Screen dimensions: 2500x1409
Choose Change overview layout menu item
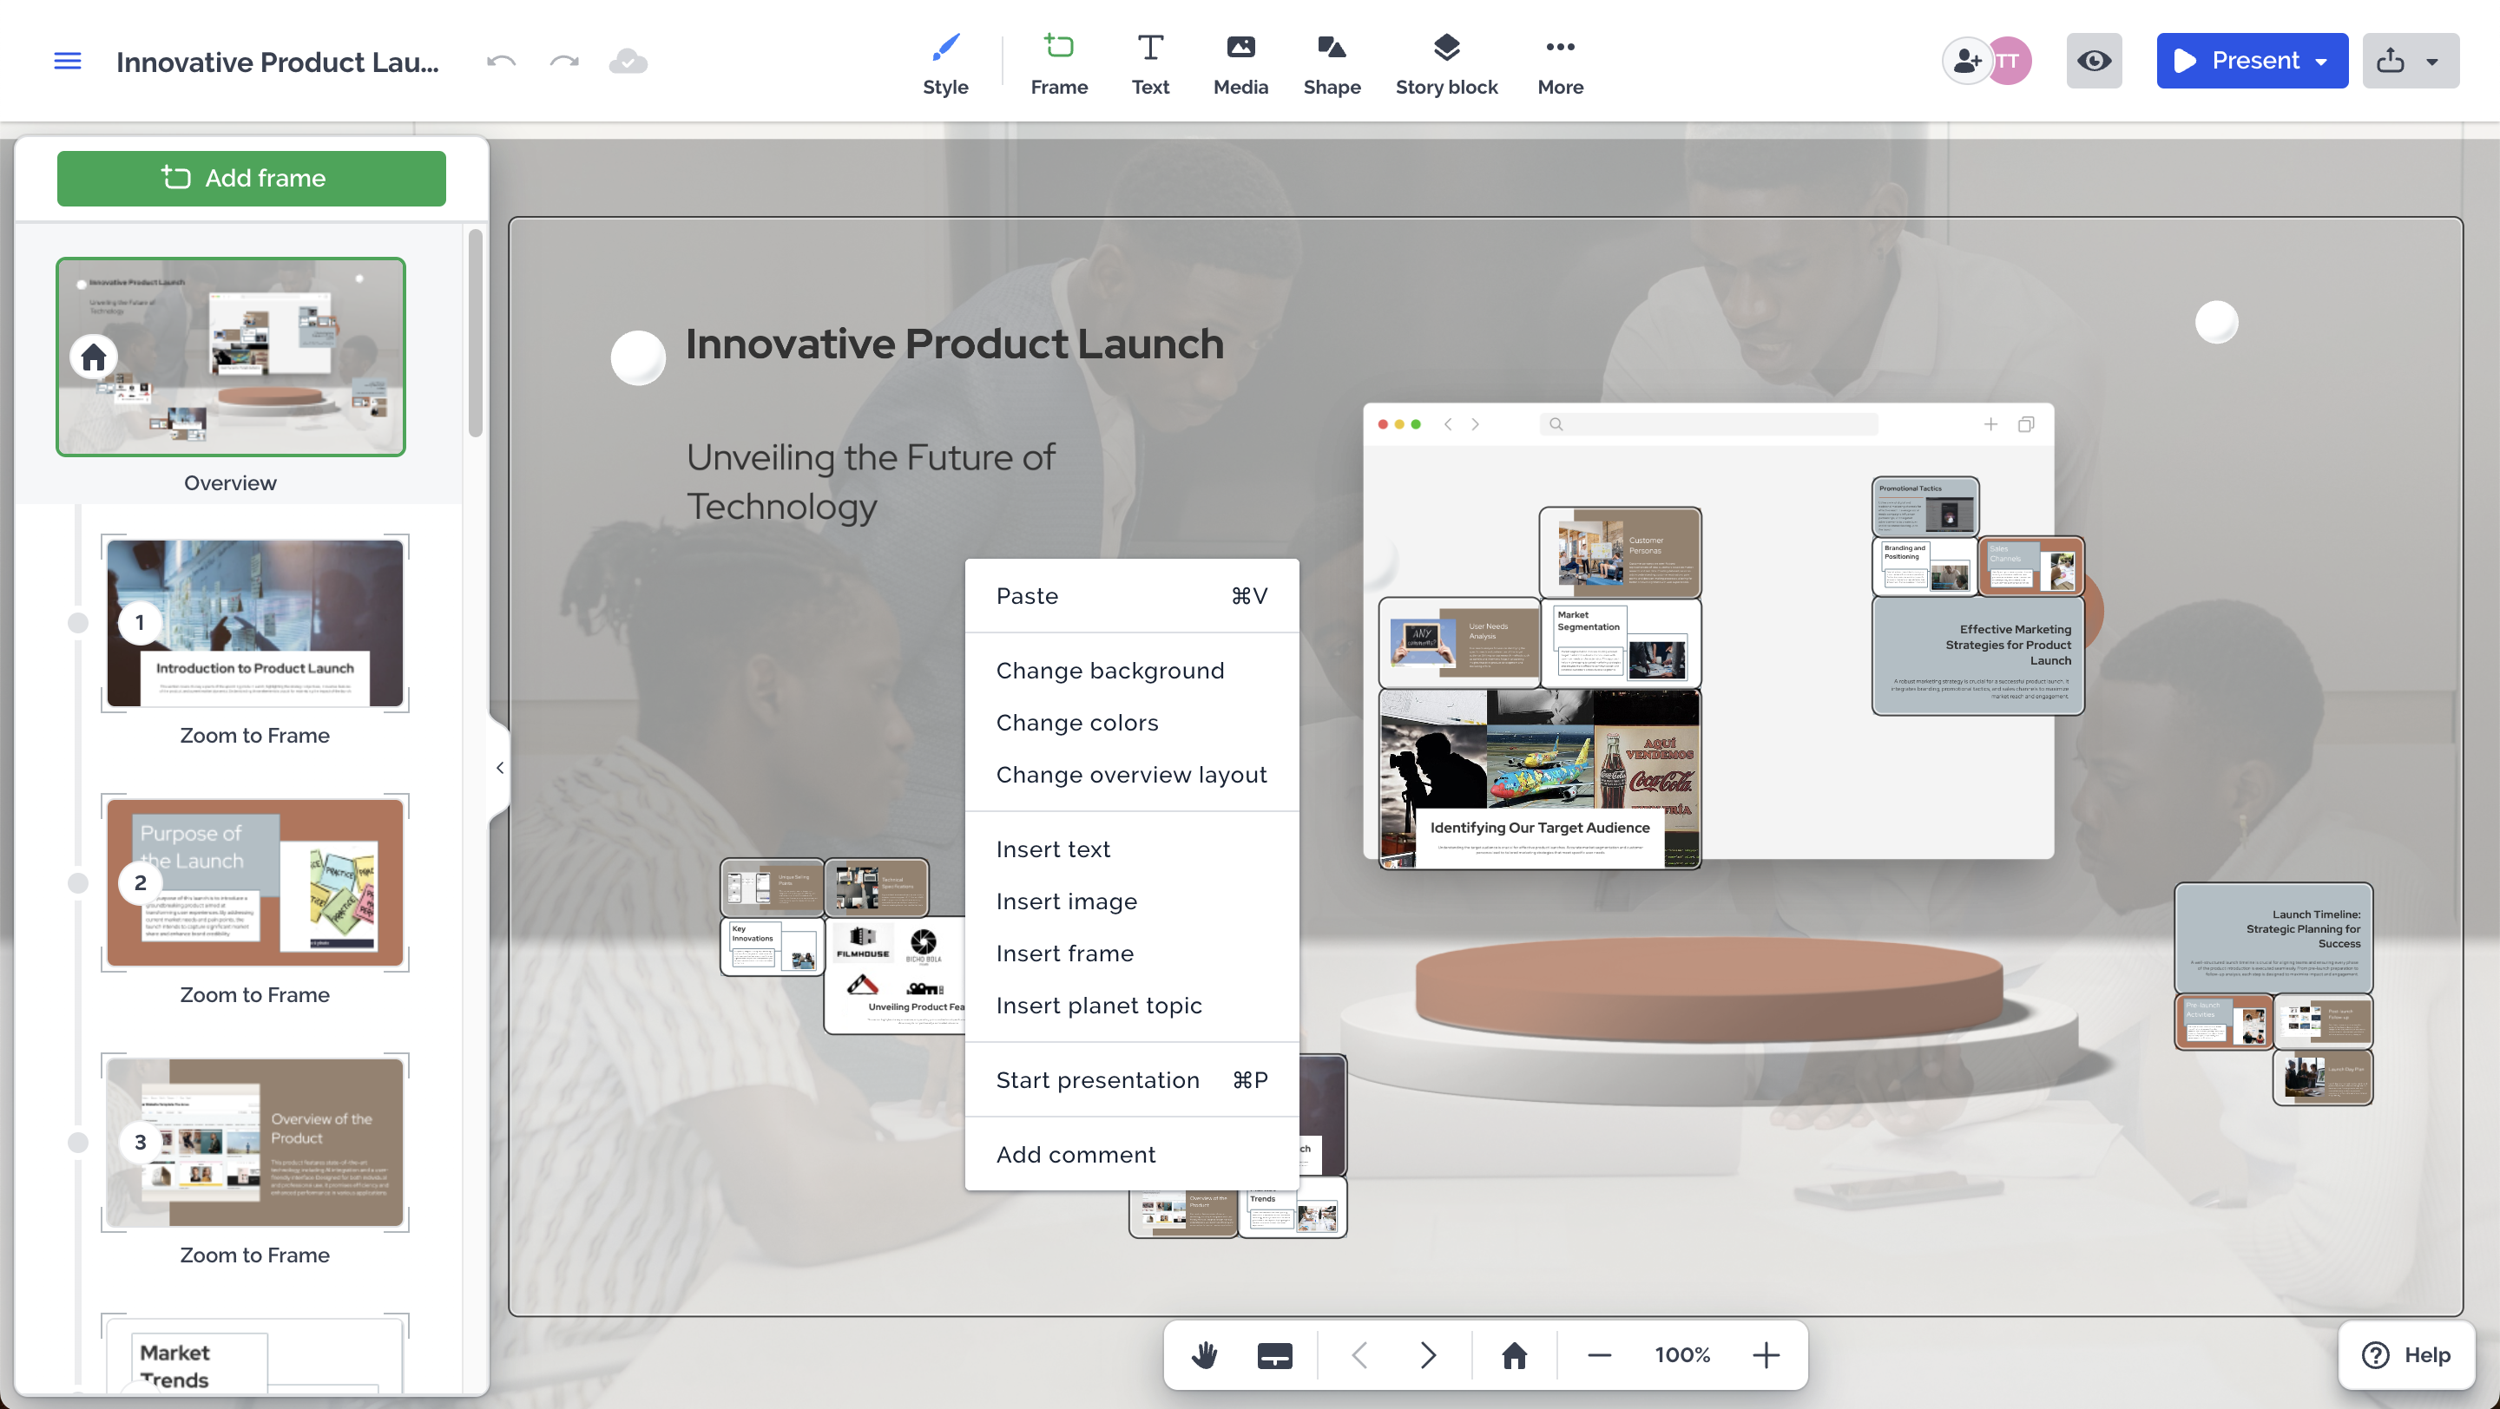coord(1132,775)
